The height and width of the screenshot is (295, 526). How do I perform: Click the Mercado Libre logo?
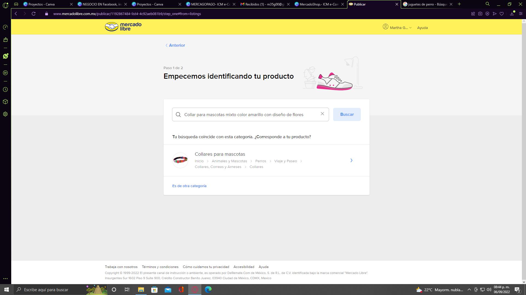pos(123,27)
